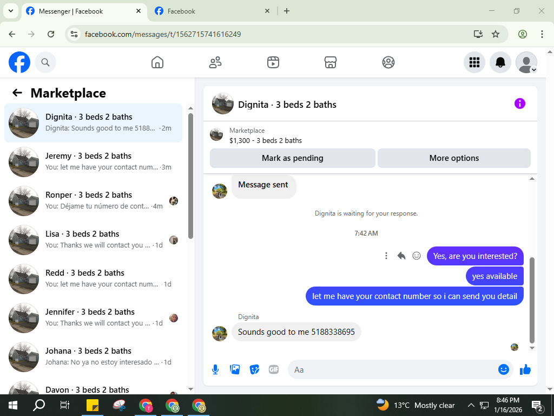Open the Facebook logo home link
554x416 pixels.
[19, 62]
